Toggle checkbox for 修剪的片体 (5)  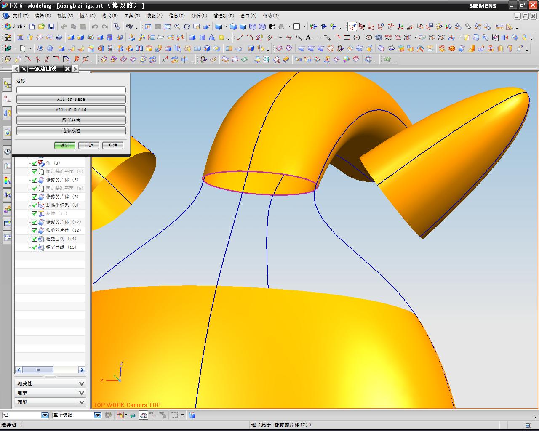click(35, 180)
